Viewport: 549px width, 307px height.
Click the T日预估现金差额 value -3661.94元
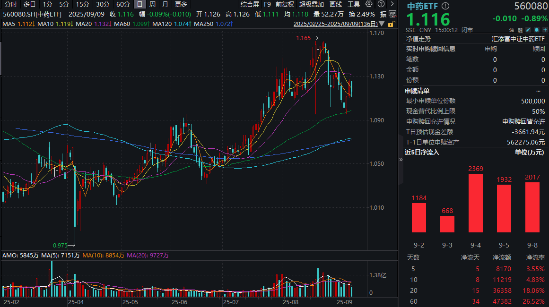[528, 132]
